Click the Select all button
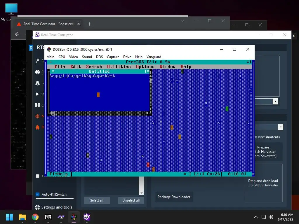299x224 pixels. pos(97,200)
